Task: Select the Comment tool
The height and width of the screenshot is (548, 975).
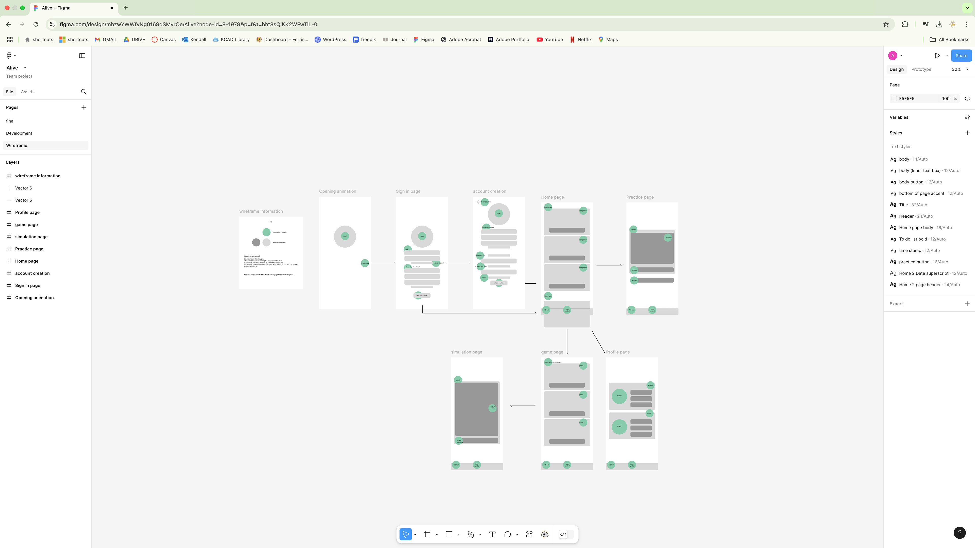Action: 508,534
